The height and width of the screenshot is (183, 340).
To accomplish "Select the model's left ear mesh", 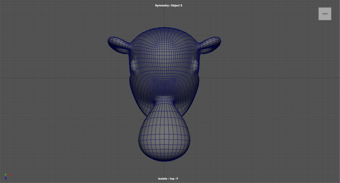I will point(120,44).
